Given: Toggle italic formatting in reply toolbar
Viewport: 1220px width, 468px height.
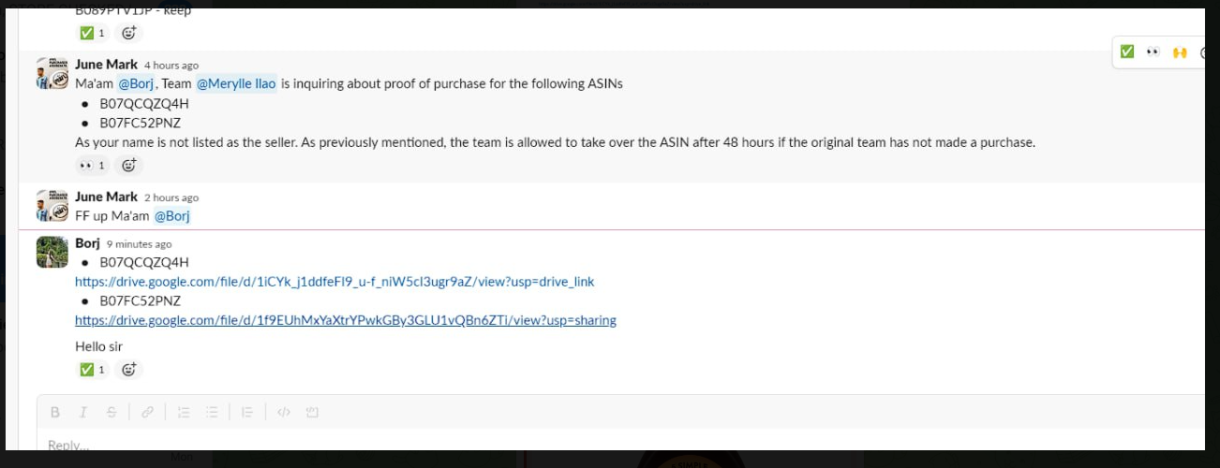Looking at the screenshot, I should (83, 412).
